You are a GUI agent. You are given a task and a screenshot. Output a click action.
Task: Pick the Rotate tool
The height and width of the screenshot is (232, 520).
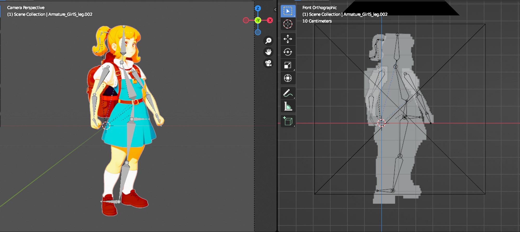(x=288, y=52)
